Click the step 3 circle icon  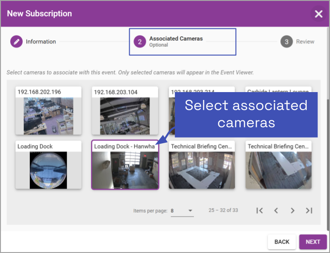pos(286,41)
